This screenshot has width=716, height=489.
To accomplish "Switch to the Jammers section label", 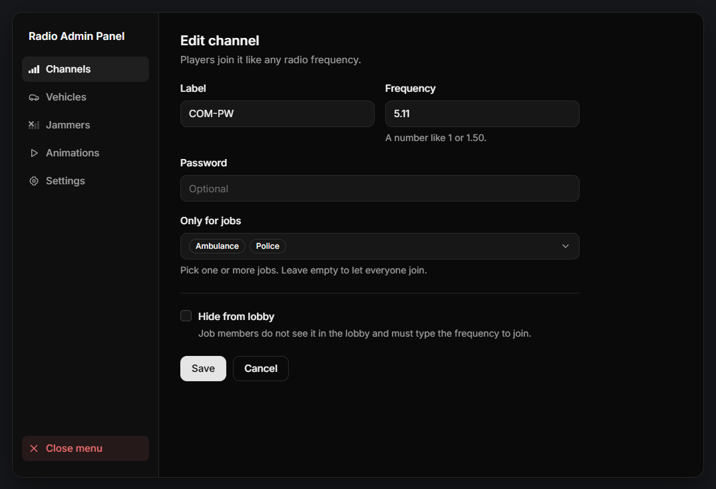I will [x=68, y=125].
